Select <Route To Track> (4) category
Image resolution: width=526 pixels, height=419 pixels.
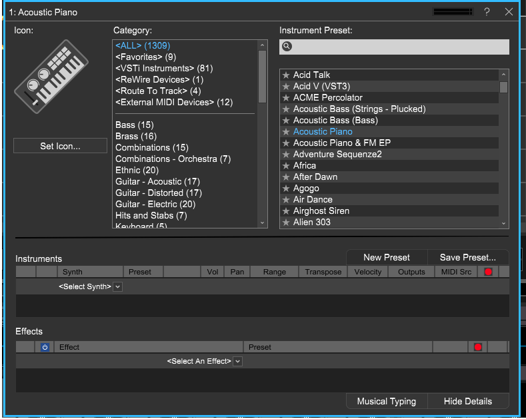[x=158, y=91]
